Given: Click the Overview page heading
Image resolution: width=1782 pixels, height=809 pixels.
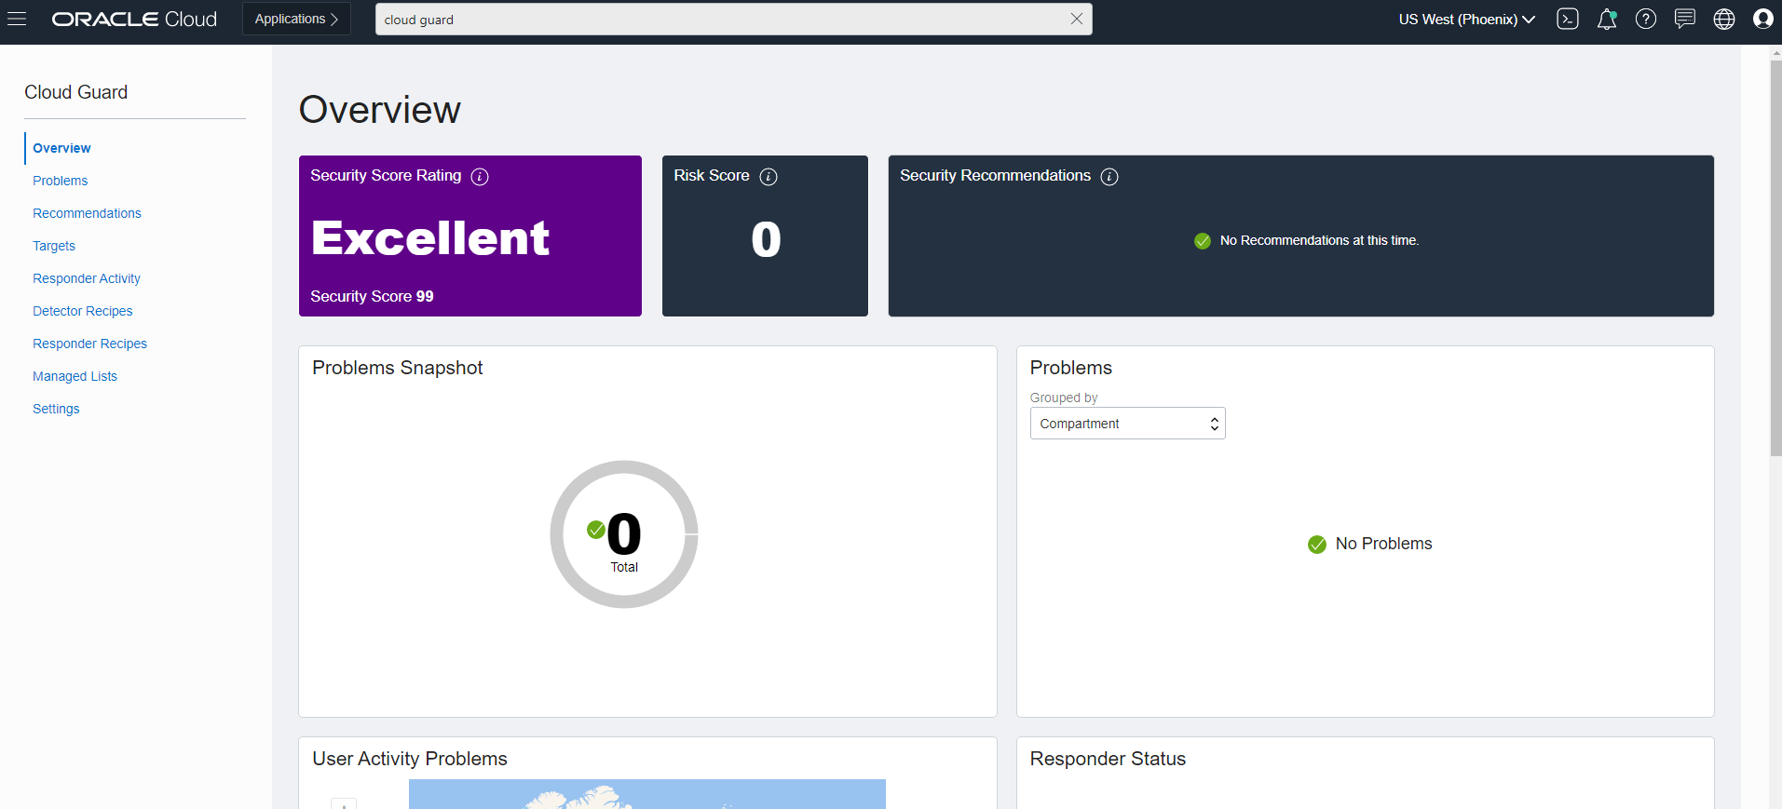Looking at the screenshot, I should pyautogui.click(x=380, y=110).
